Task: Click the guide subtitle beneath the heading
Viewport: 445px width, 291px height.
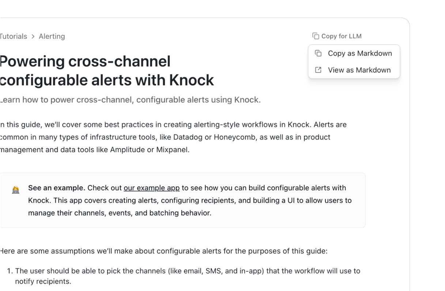Action: tap(130, 99)
